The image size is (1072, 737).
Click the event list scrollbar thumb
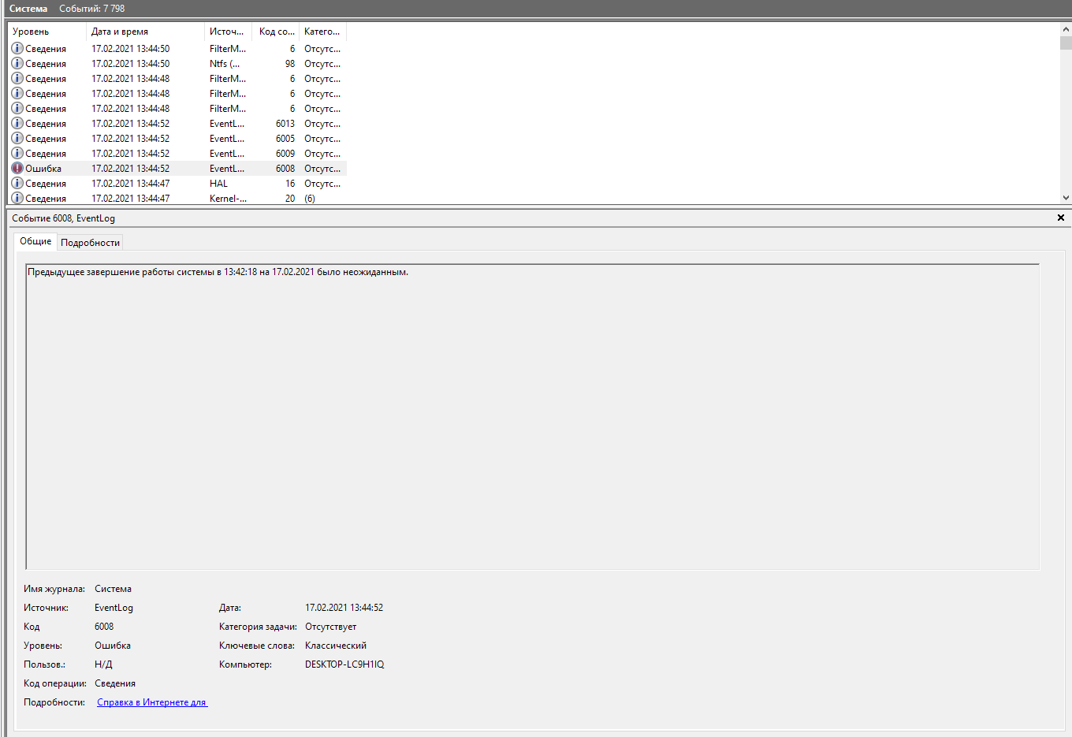pyautogui.click(x=1066, y=43)
